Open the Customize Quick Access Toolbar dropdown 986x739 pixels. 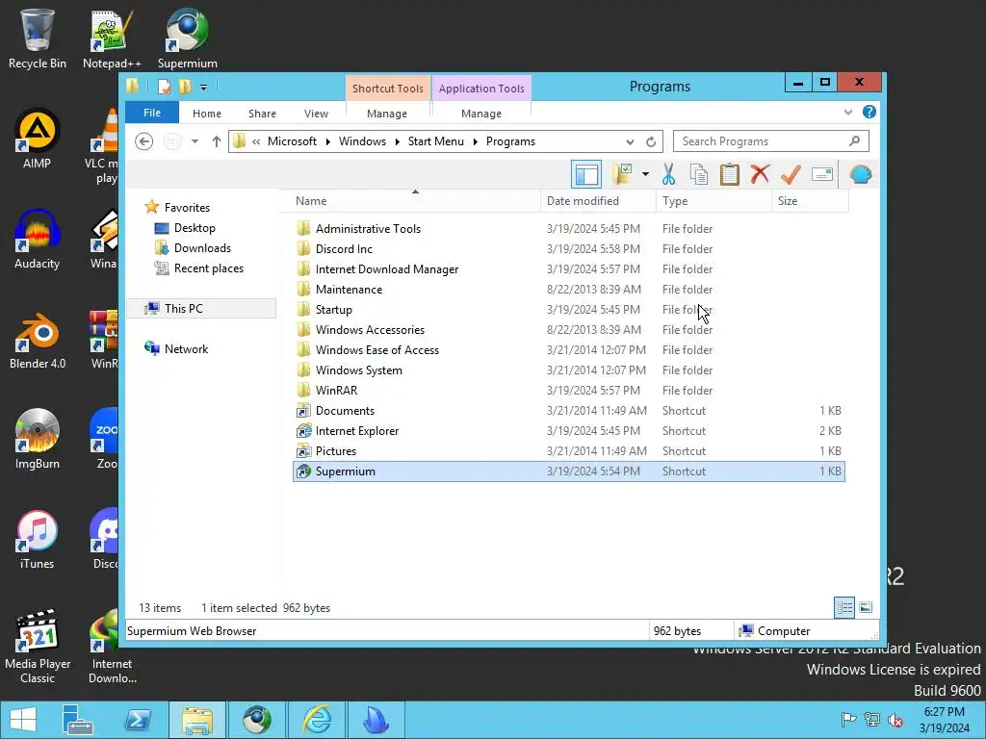[203, 88]
